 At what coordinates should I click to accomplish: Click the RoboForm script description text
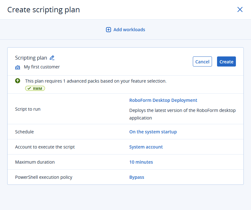pyautogui.click(x=182, y=114)
